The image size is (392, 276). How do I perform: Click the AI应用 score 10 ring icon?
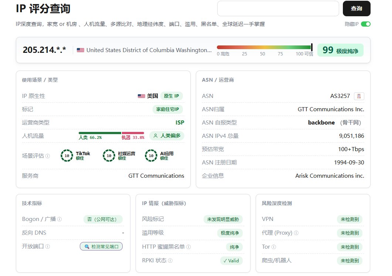point(151,156)
